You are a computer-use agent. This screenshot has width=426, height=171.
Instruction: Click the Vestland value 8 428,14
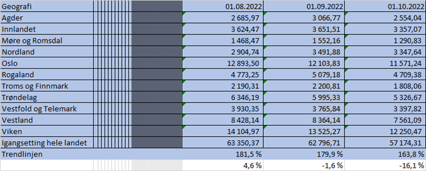pyautogui.click(x=223, y=120)
